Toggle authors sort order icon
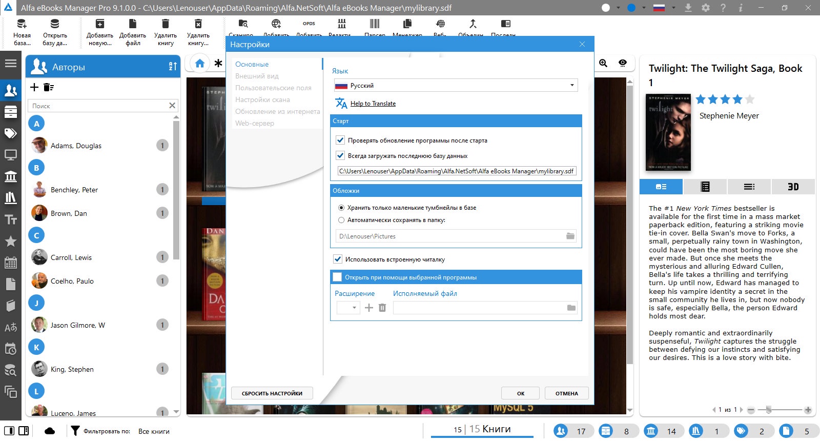This screenshot has width=820, height=441. pyautogui.click(x=173, y=66)
